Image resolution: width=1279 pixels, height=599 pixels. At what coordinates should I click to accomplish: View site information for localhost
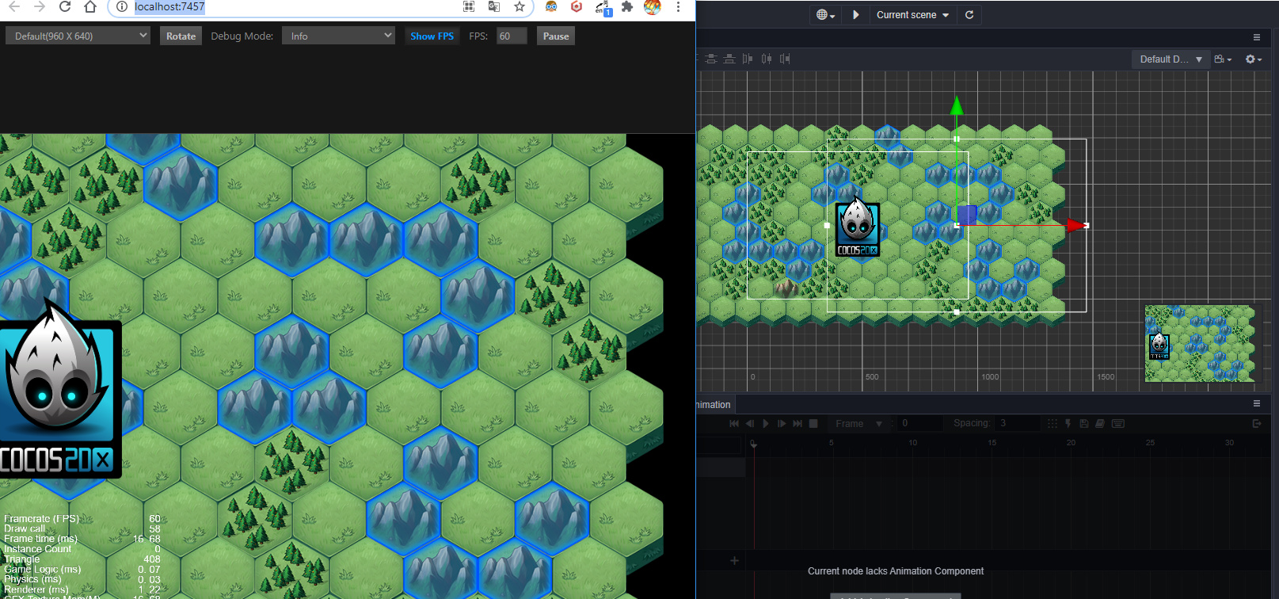click(x=121, y=7)
